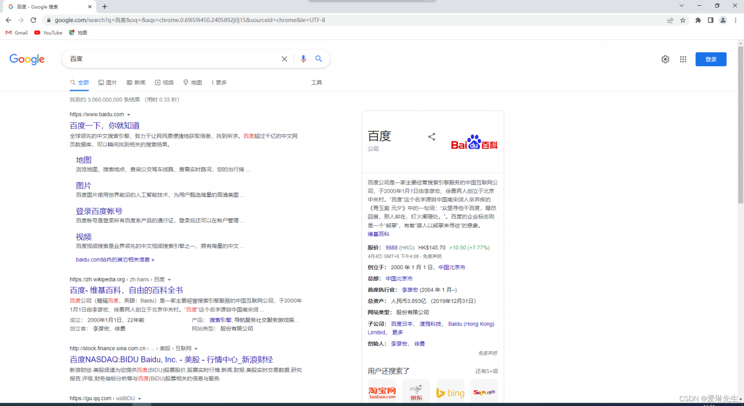Open the 搜索引擎 product link in Wikipedia result
The width and height of the screenshot is (744, 406).
220,320
